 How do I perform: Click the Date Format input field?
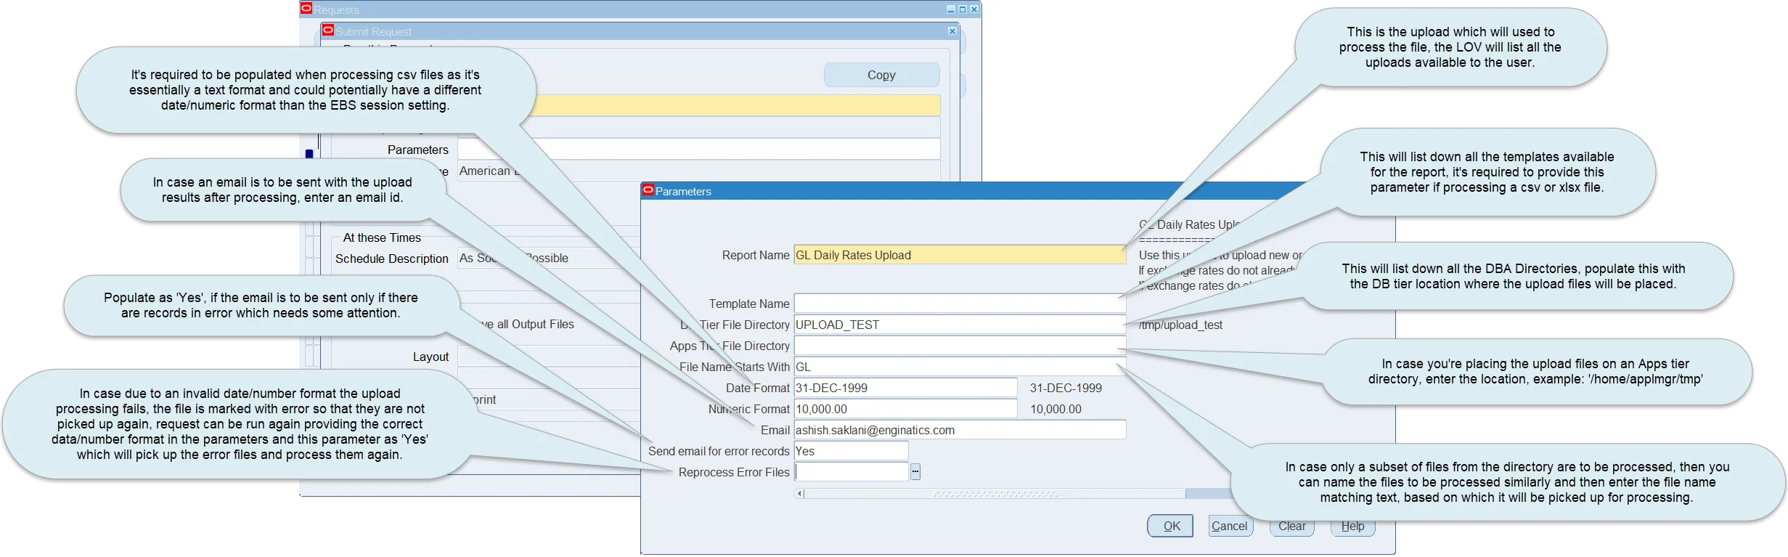905,388
